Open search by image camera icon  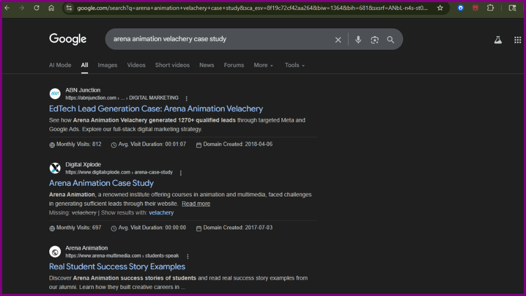[375, 39]
